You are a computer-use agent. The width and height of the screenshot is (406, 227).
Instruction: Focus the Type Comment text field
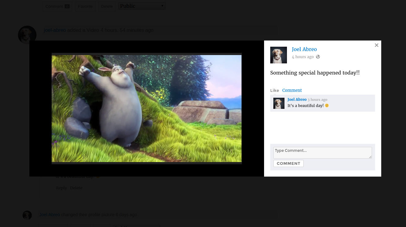(322, 152)
